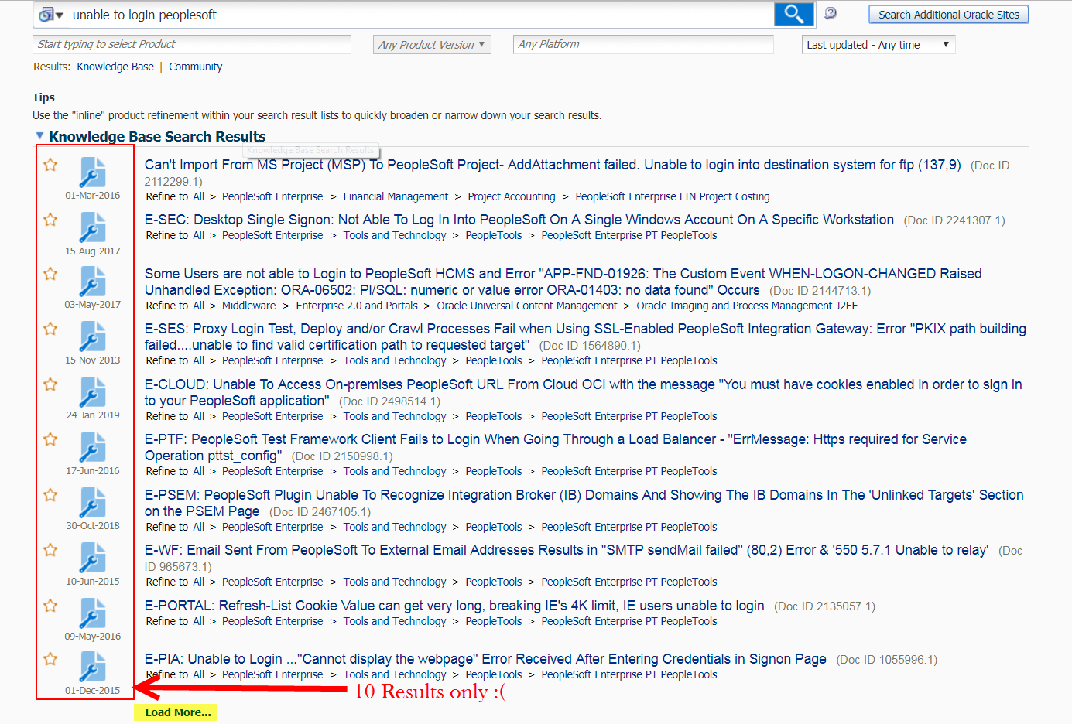
Task: Open 'E-WF: Email Sent From PeopleSoft' article
Action: [567, 550]
